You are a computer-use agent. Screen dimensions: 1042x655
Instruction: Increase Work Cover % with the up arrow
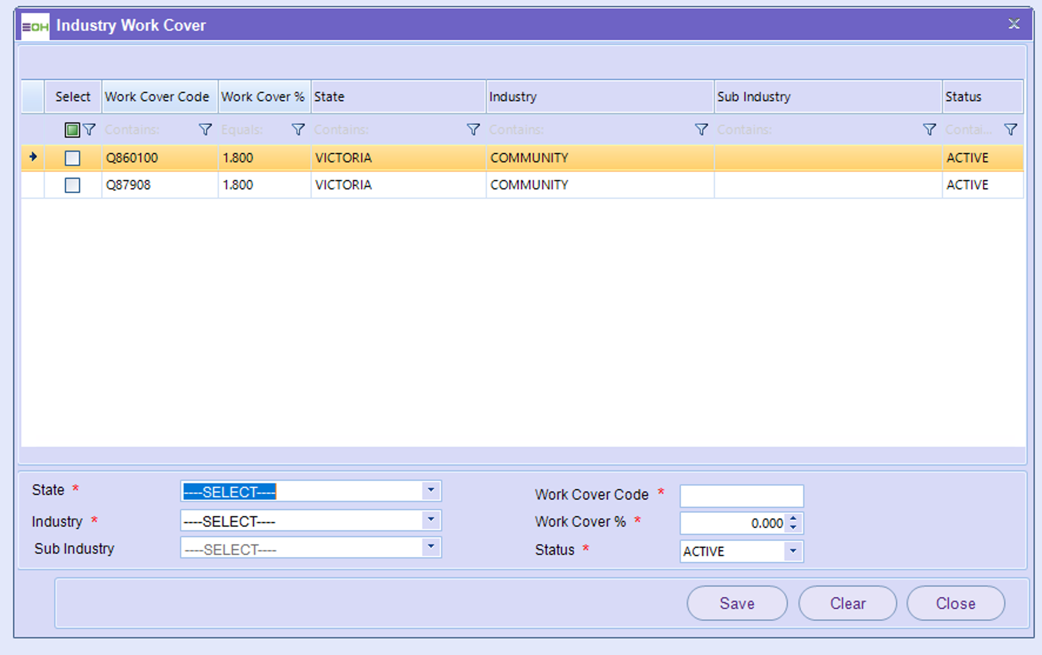point(793,519)
